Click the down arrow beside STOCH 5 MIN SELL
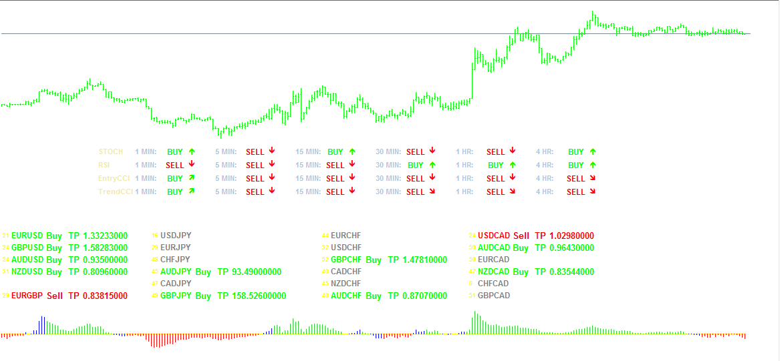Screen dimensions: 780x361 271,150
